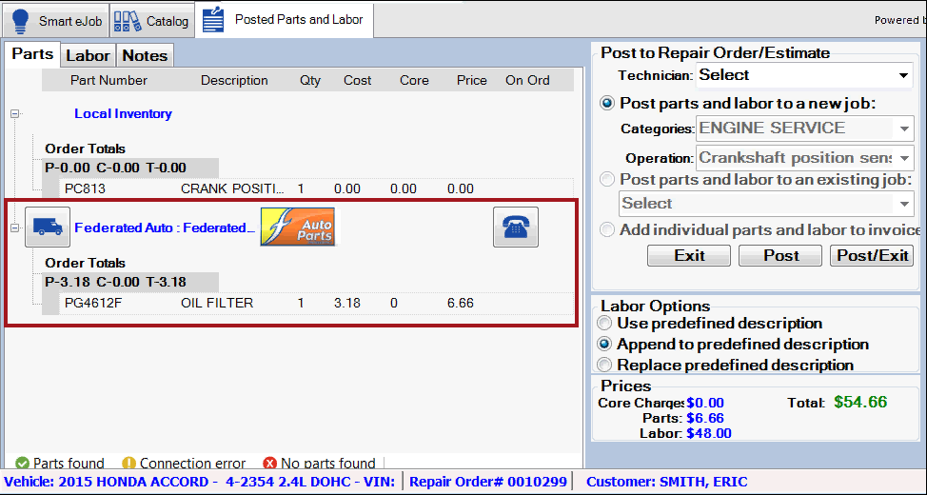Click the Local Inventory link
This screenshot has height=495, width=927.
123,113
